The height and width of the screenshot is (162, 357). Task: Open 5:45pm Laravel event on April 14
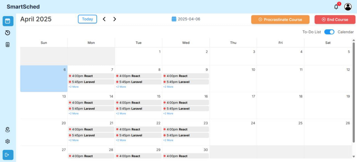click(x=91, y=109)
